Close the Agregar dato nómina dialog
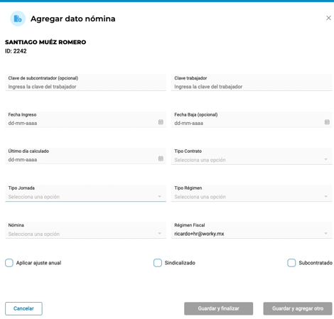This screenshot has width=334, height=319. point(328,18)
